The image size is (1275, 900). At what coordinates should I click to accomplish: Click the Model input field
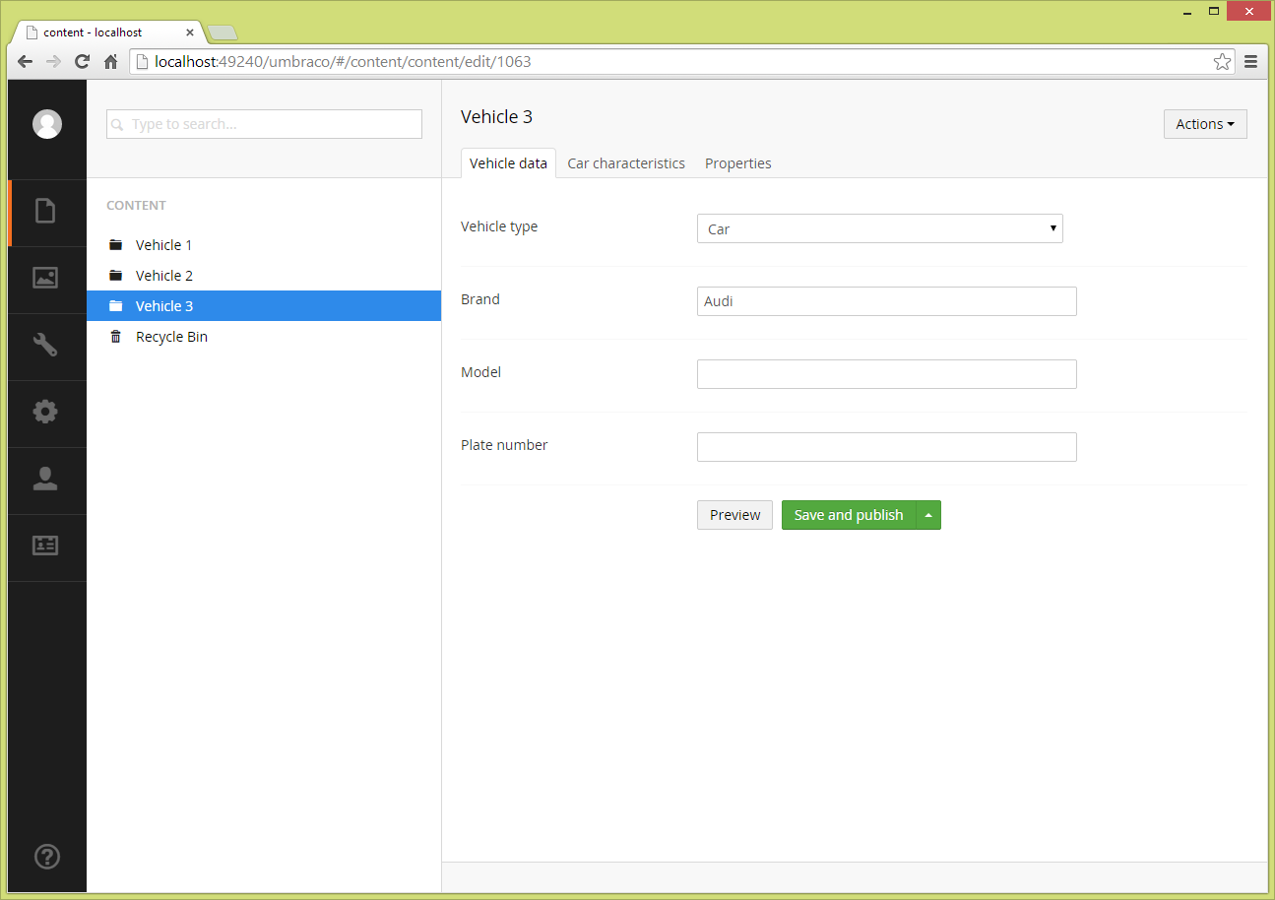tap(887, 374)
